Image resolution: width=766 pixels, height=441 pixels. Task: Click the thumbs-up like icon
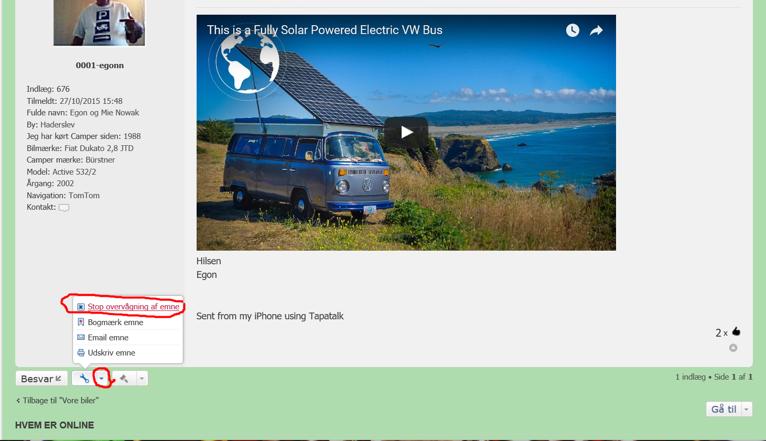coord(736,331)
